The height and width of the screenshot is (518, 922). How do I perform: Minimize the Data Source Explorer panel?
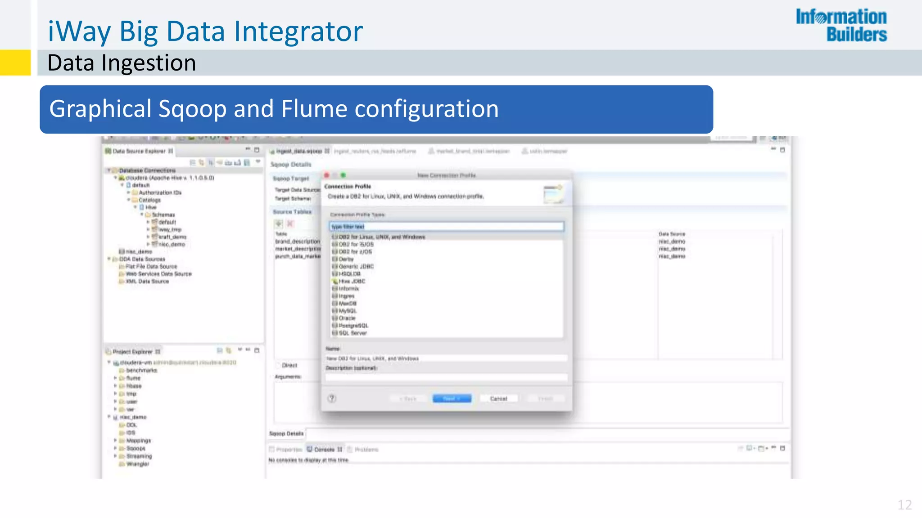pyautogui.click(x=248, y=149)
